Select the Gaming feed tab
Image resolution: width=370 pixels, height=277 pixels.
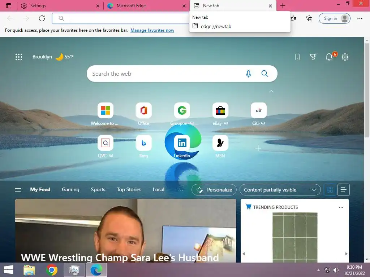[70, 190]
